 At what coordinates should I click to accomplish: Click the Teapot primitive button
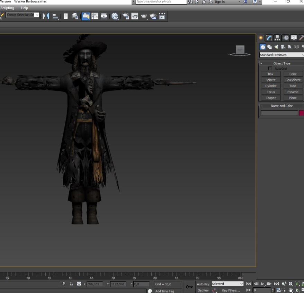click(x=271, y=98)
